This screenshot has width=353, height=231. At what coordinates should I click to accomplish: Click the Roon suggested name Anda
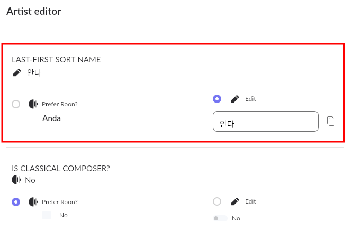point(51,118)
